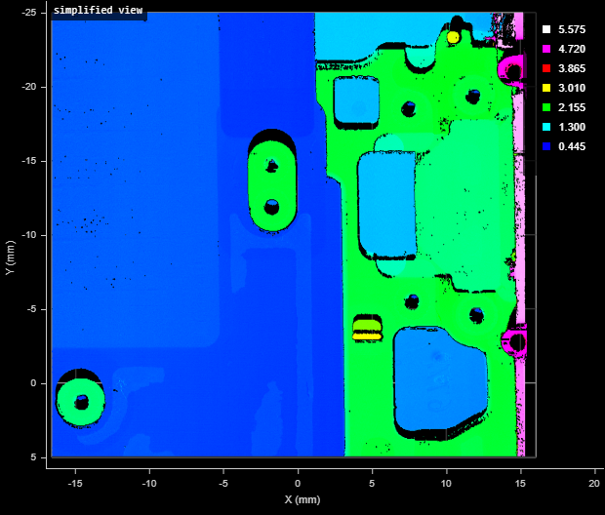Click the legend value 0.445

click(572, 146)
